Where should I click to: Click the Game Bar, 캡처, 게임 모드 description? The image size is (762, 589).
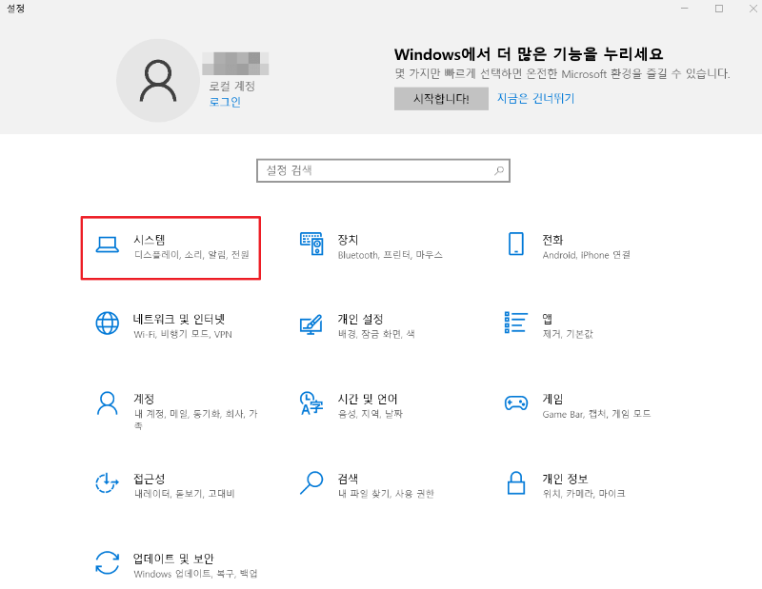596,414
